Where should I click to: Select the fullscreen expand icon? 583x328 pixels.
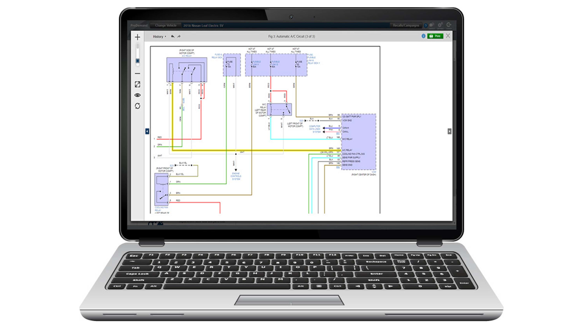[138, 84]
